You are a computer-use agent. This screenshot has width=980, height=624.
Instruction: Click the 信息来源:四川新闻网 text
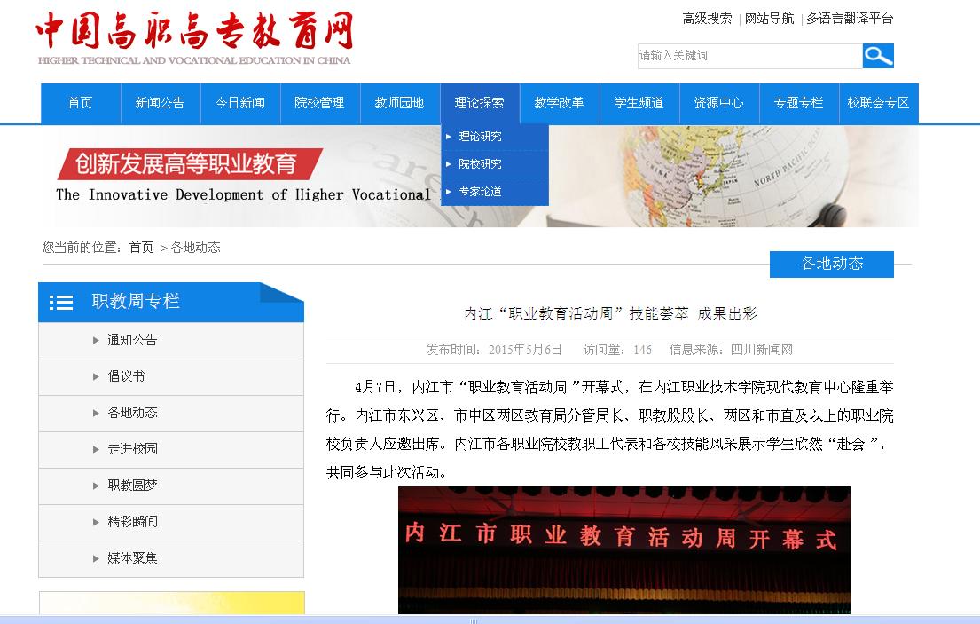pos(731,350)
